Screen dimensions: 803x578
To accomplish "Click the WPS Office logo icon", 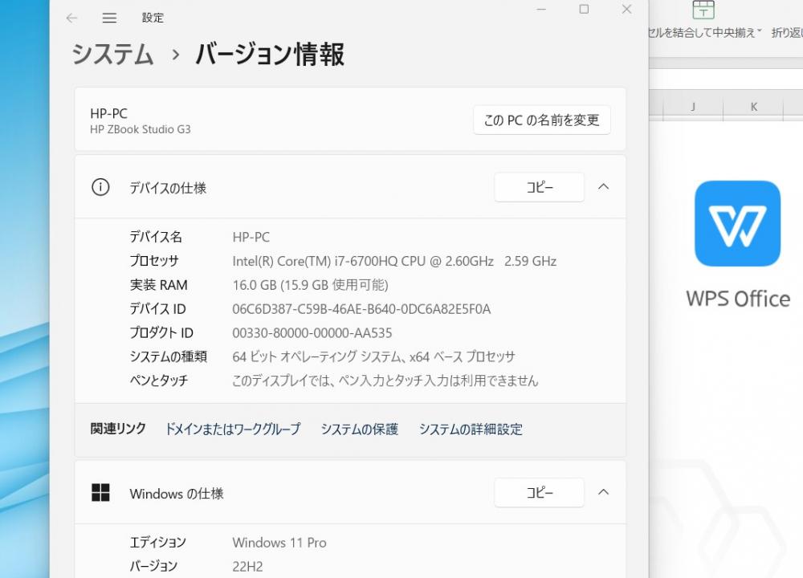I will [737, 223].
